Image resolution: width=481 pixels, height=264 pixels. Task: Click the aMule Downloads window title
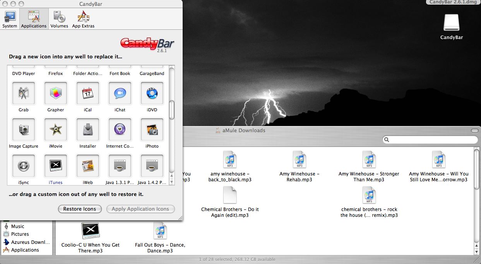coord(244,130)
